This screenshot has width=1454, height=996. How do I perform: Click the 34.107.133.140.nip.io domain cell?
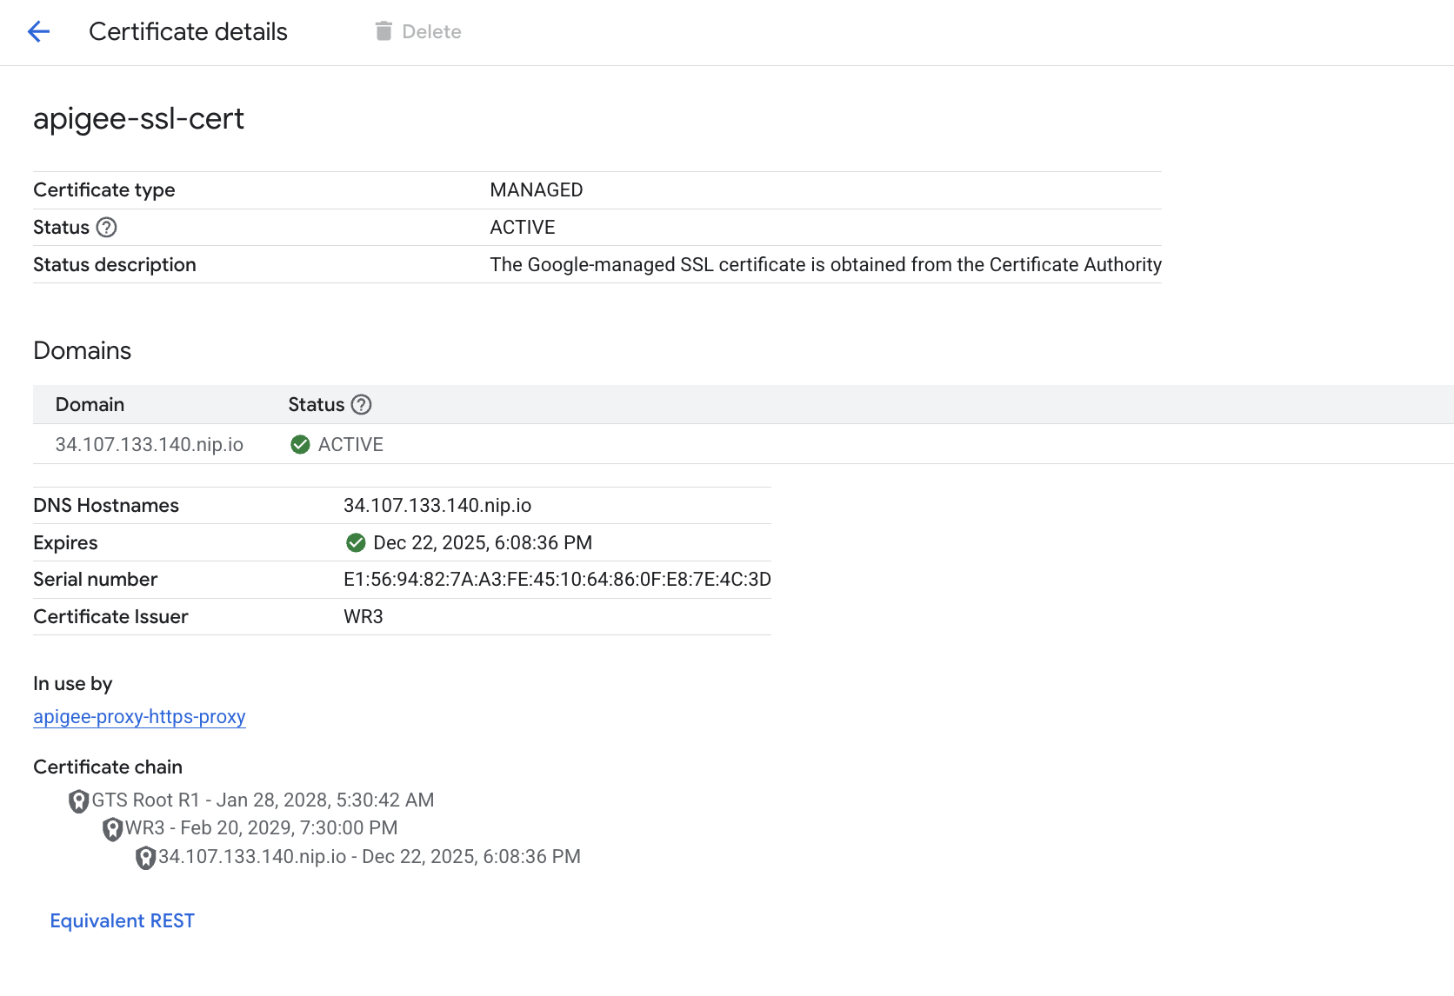pos(150,445)
